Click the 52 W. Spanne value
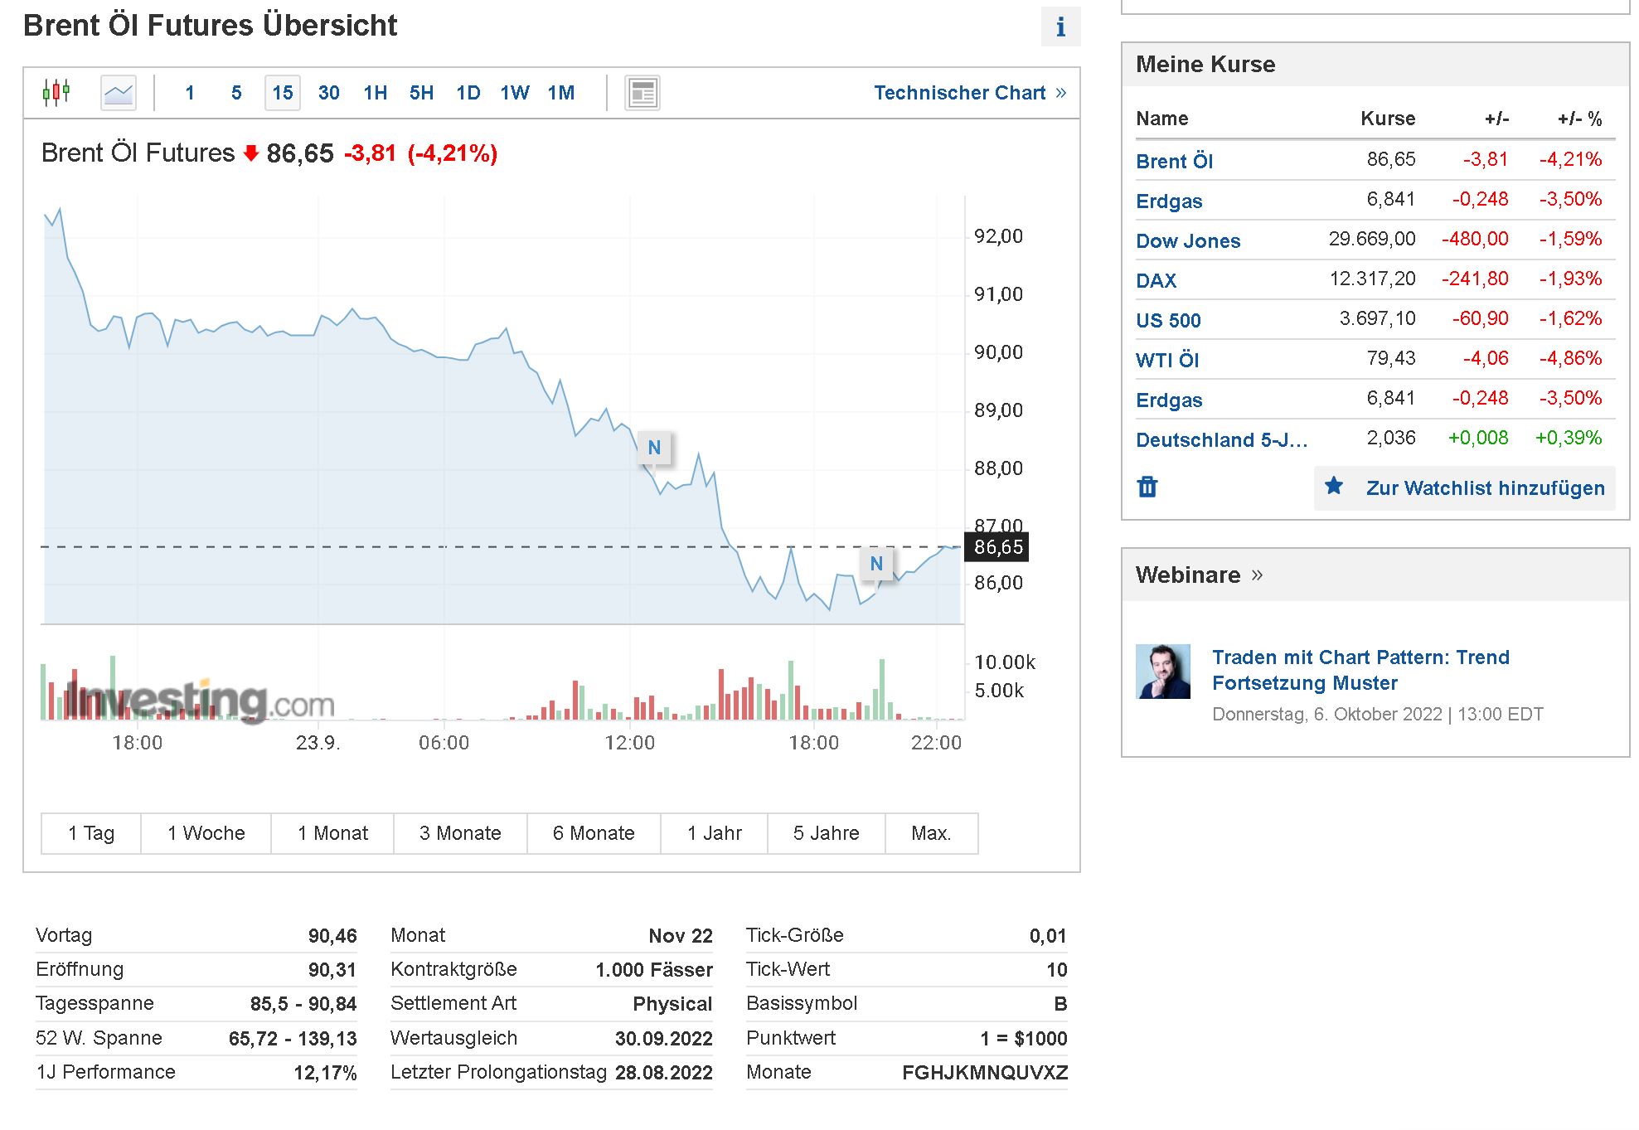1639x1130 pixels. click(x=293, y=1039)
